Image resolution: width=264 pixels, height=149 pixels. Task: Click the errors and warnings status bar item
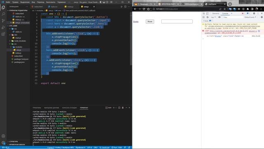pyautogui.click(x=5, y=147)
